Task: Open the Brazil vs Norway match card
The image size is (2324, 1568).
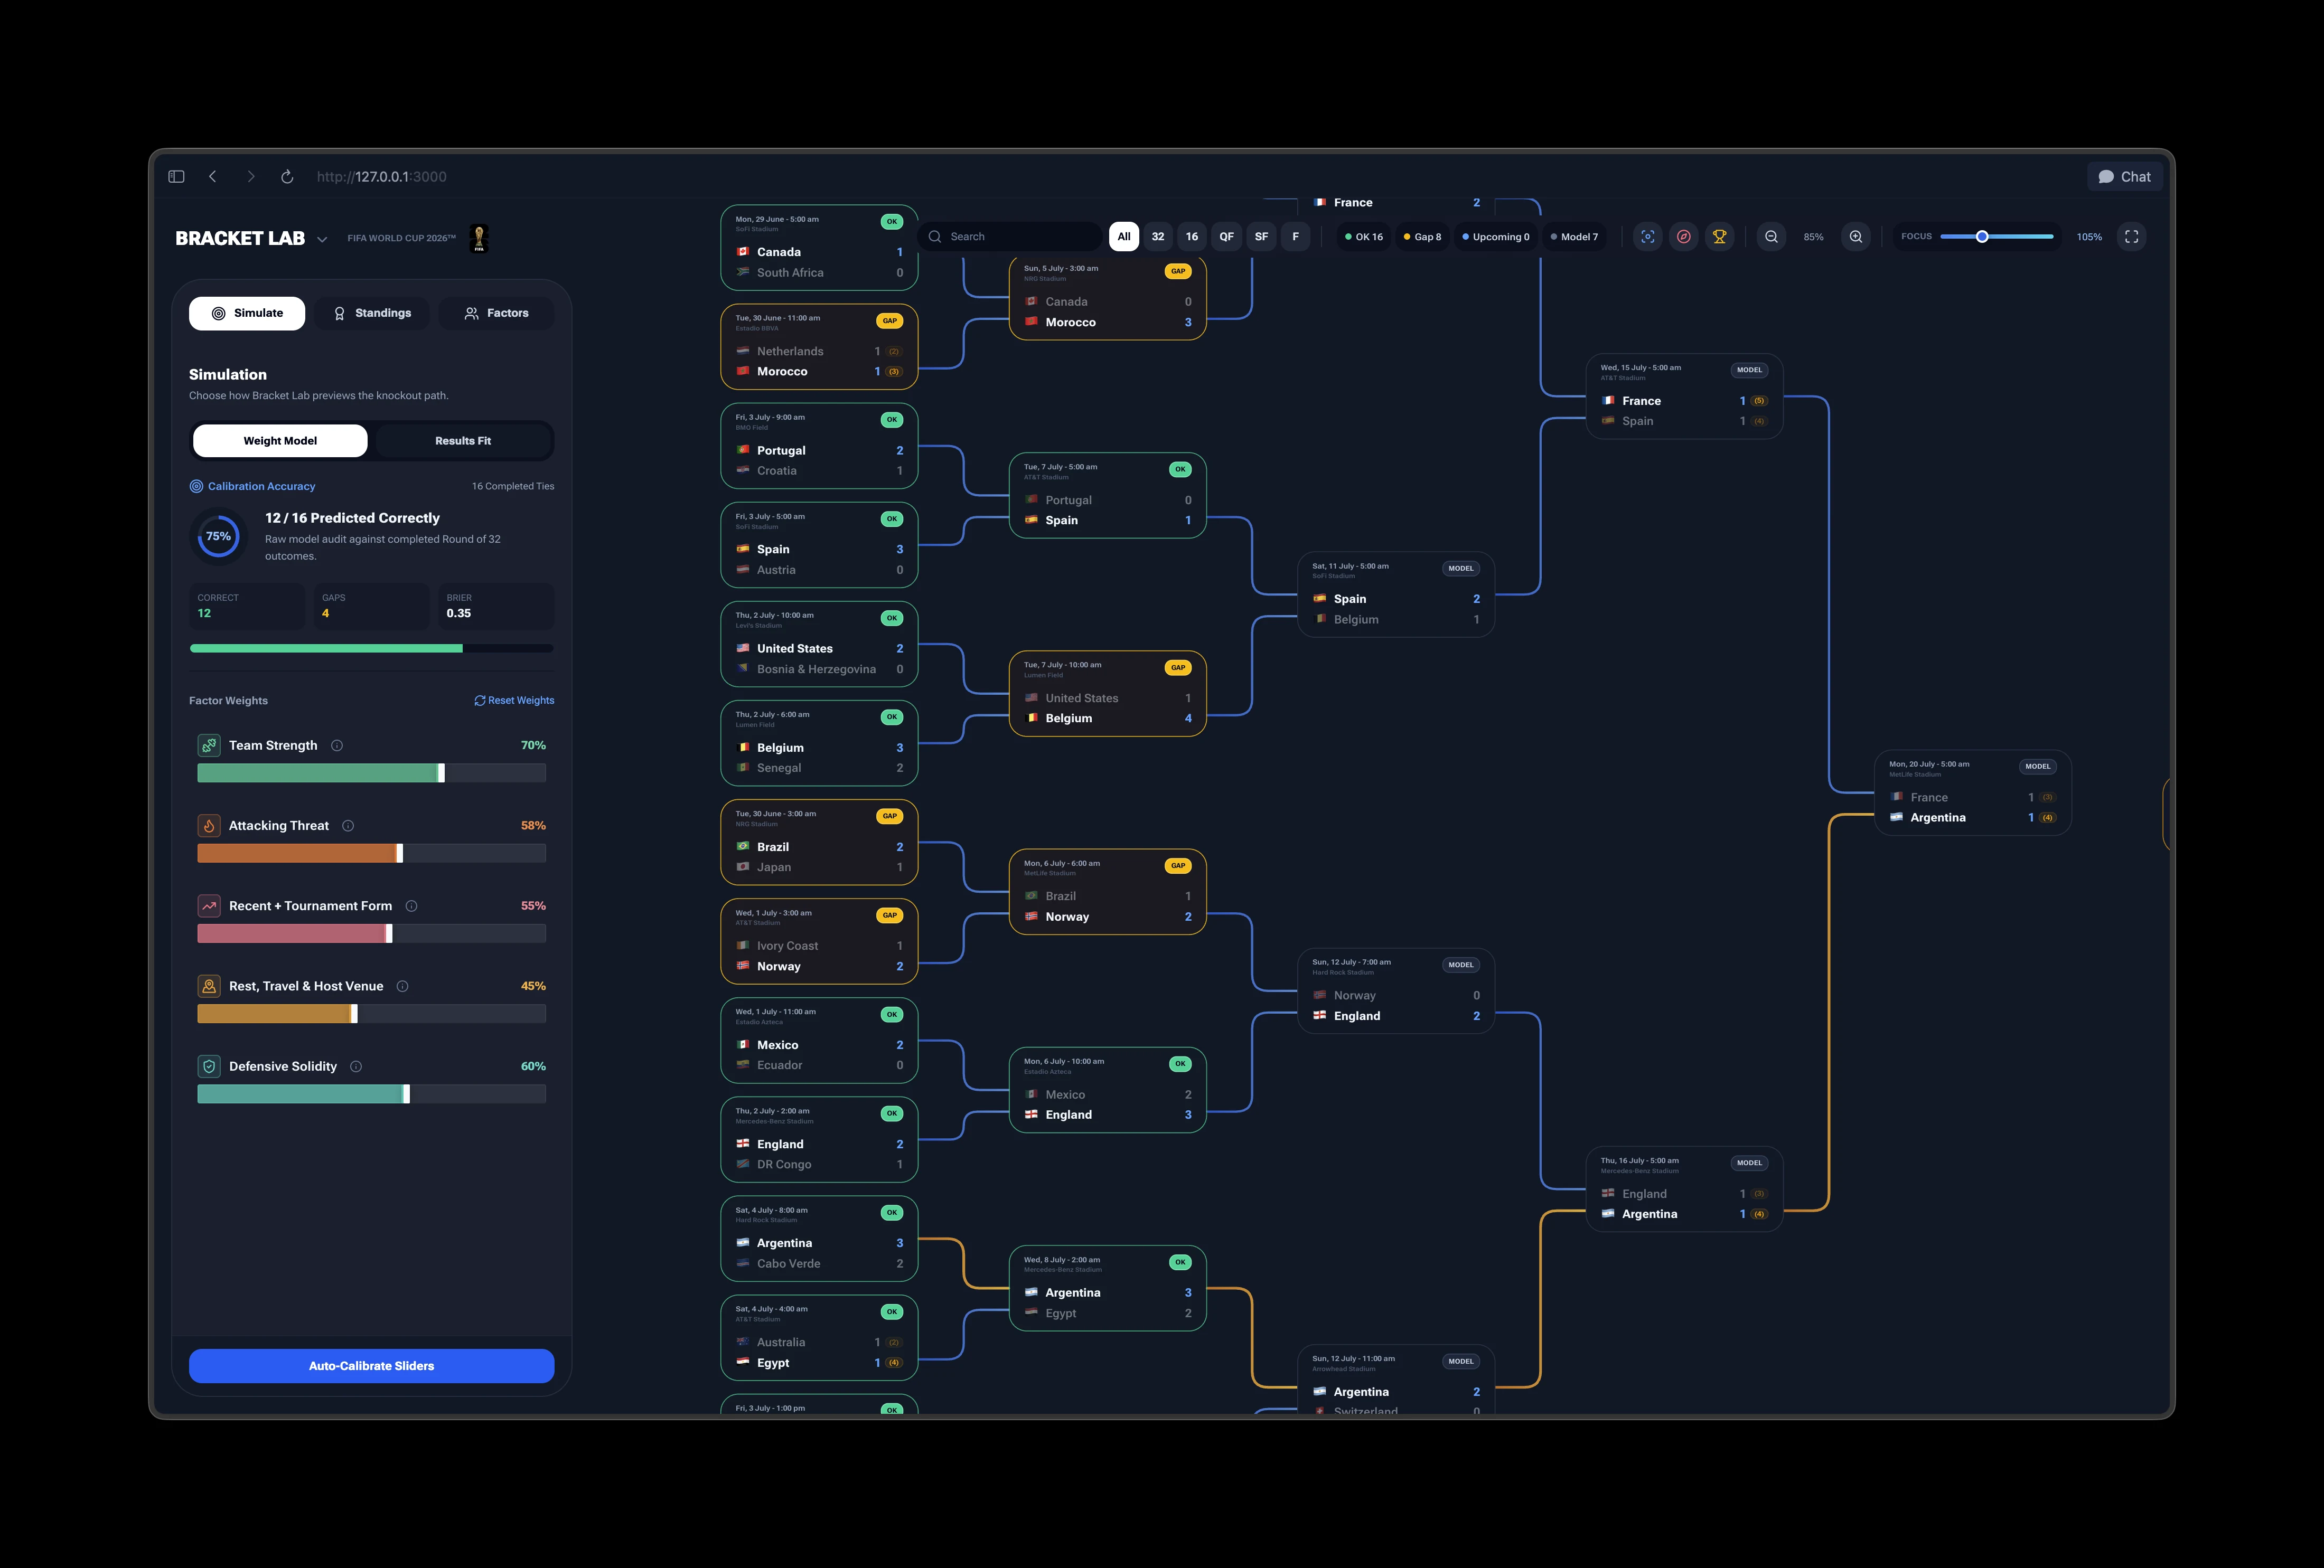Action: click(x=1107, y=892)
